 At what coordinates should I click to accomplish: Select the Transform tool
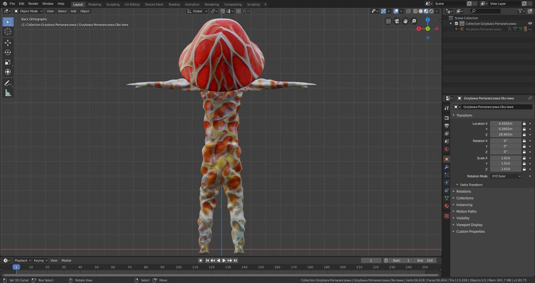coord(8,72)
